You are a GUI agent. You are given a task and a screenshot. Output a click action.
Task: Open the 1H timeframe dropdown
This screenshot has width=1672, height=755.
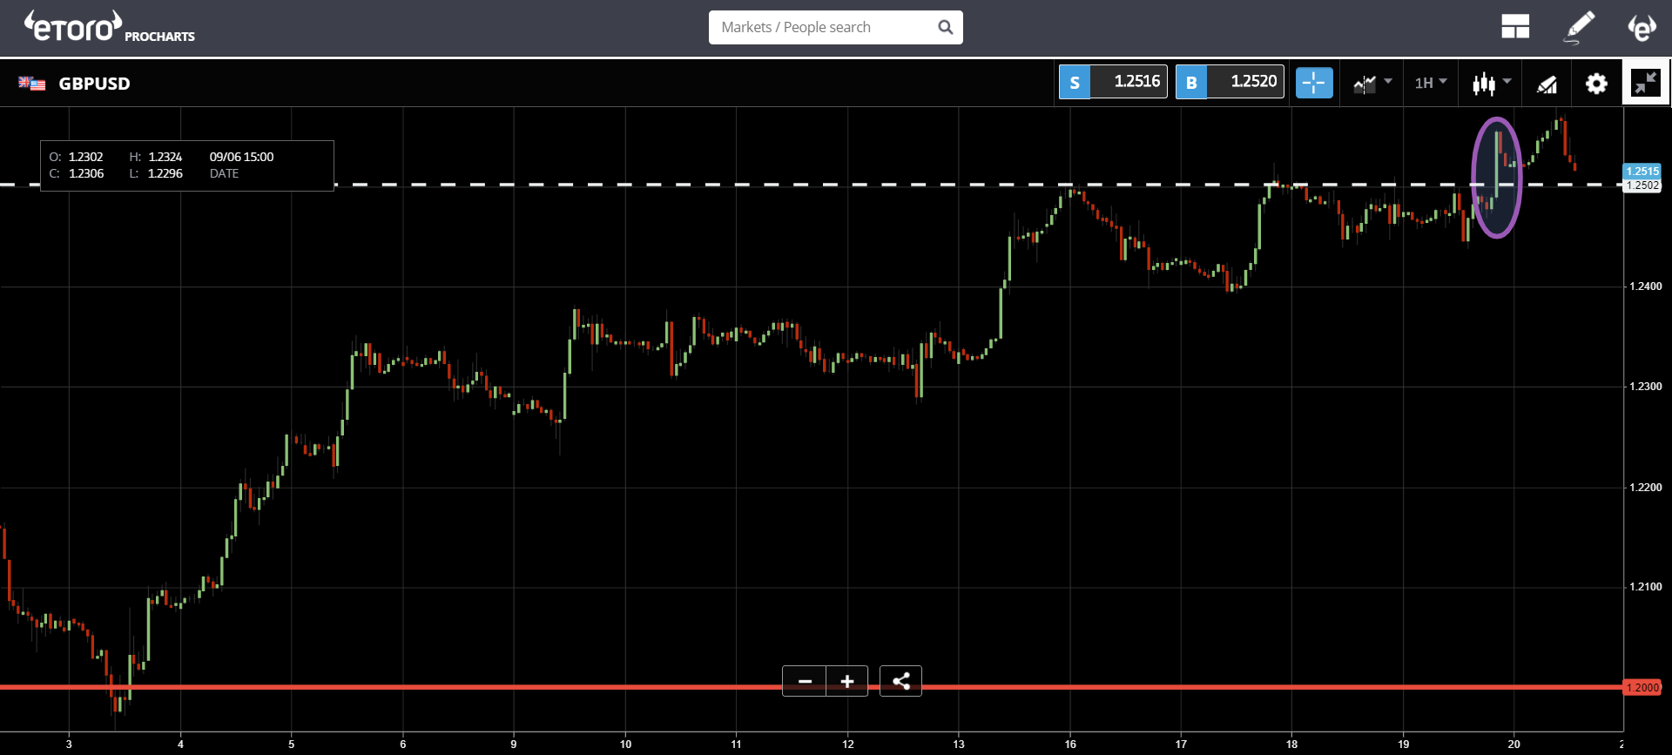[x=1431, y=83]
